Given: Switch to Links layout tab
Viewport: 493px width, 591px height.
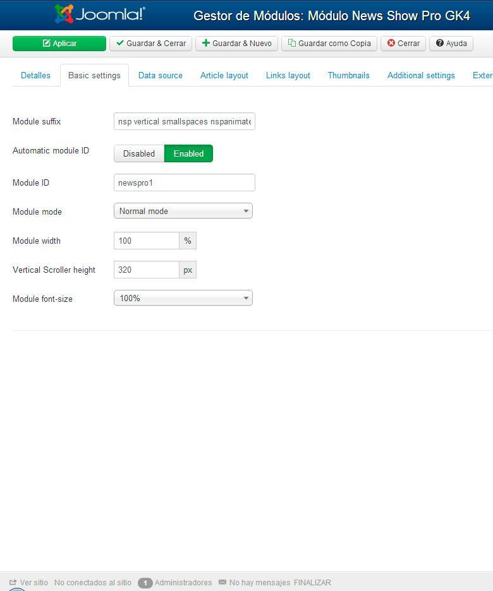Looking at the screenshot, I should [x=288, y=75].
